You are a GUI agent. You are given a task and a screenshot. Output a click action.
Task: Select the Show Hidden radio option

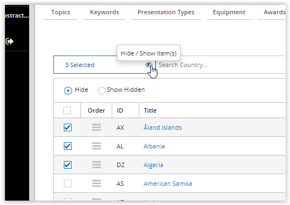pos(102,91)
